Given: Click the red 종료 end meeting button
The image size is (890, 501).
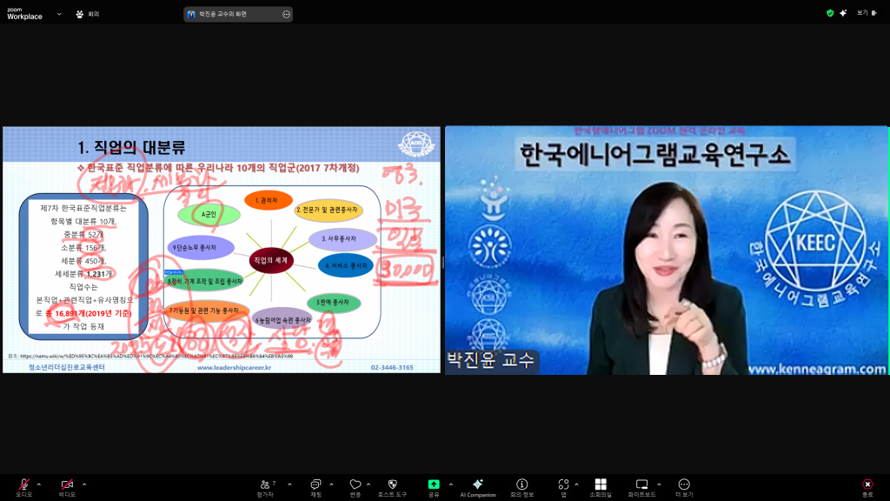Looking at the screenshot, I should click(867, 487).
